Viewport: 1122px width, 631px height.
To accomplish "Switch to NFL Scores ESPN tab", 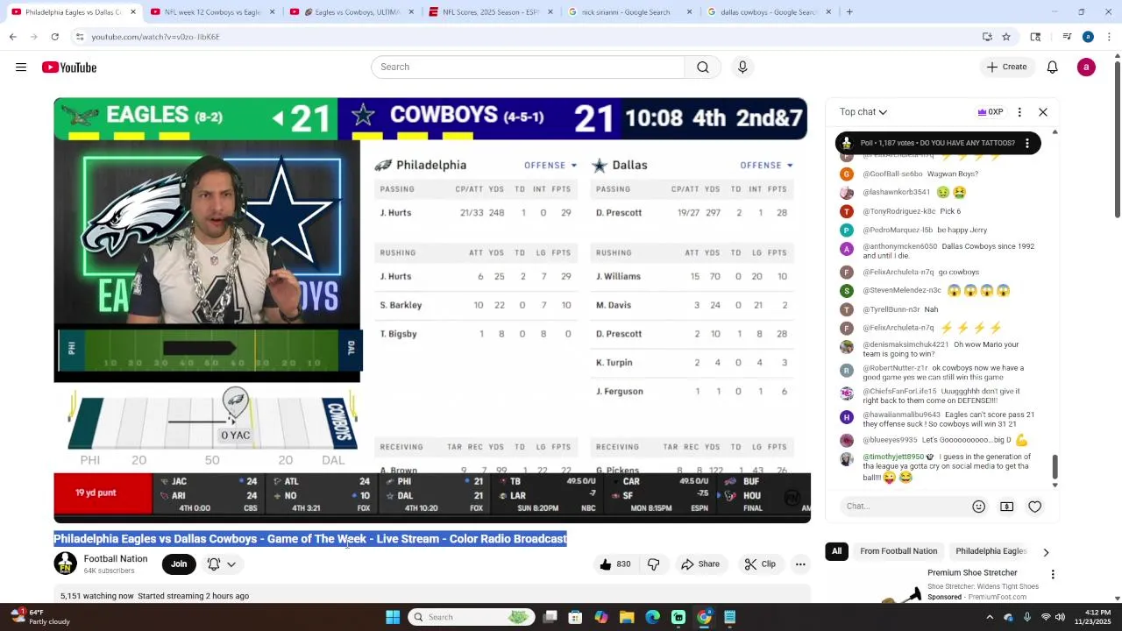I will point(491,12).
